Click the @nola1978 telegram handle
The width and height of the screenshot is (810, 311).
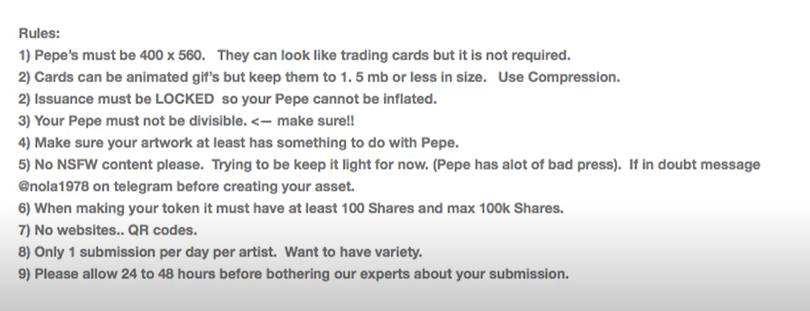click(58, 187)
